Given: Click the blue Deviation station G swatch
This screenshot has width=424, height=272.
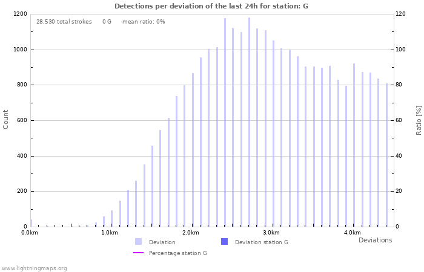Looking at the screenshot, I should coord(224,242).
